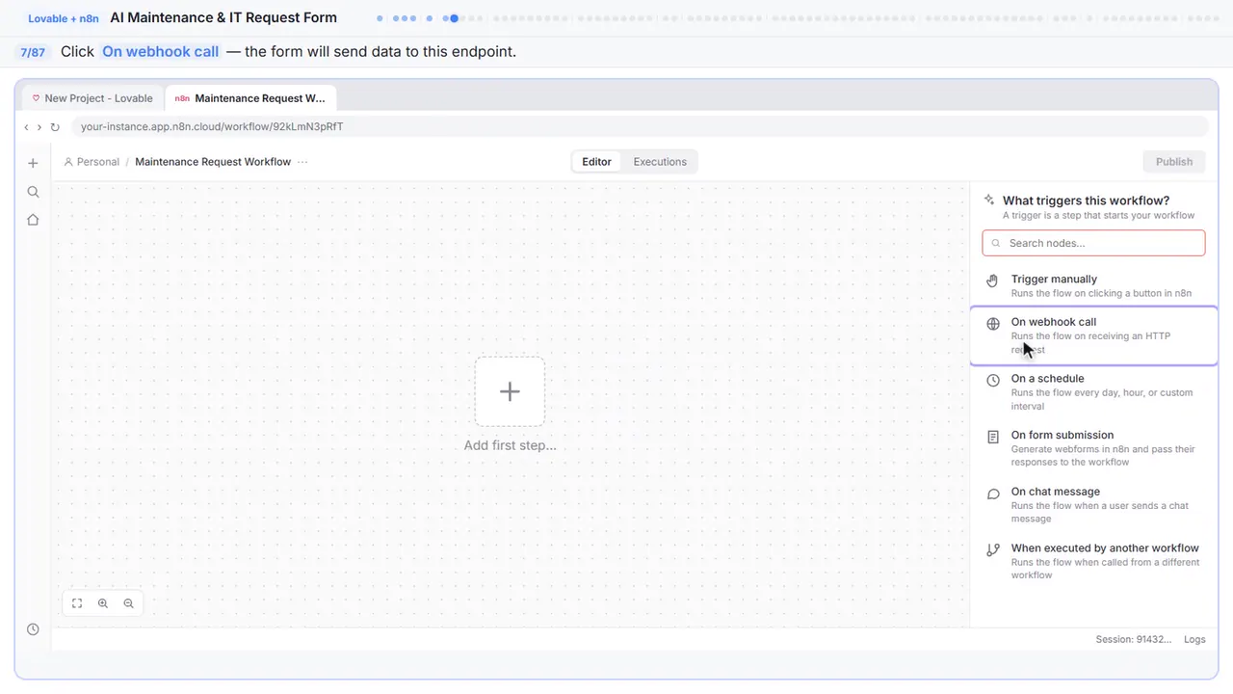Image resolution: width=1233 pixels, height=694 pixels.
Task: Reload the browser page with refresh icon
Action: tap(55, 127)
